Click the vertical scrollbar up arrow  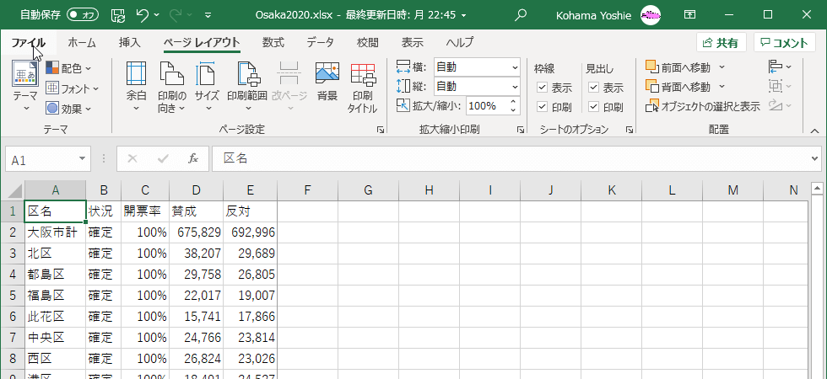coord(818,189)
